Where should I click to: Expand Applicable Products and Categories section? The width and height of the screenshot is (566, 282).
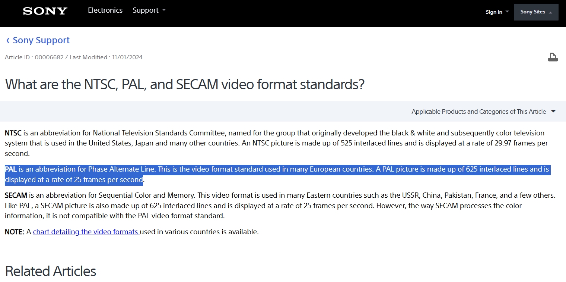coord(553,112)
